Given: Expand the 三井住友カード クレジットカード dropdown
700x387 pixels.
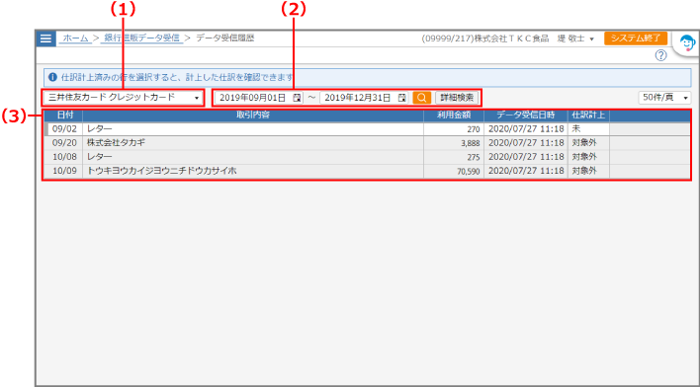Looking at the screenshot, I should coord(124,98).
